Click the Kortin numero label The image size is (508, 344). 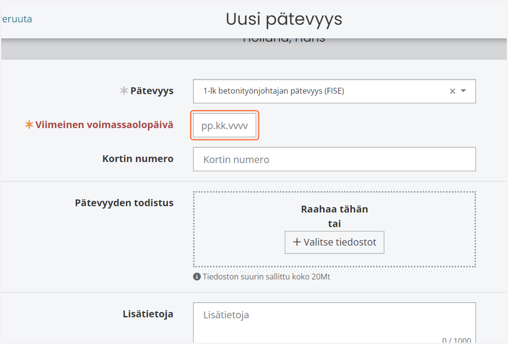[138, 159]
